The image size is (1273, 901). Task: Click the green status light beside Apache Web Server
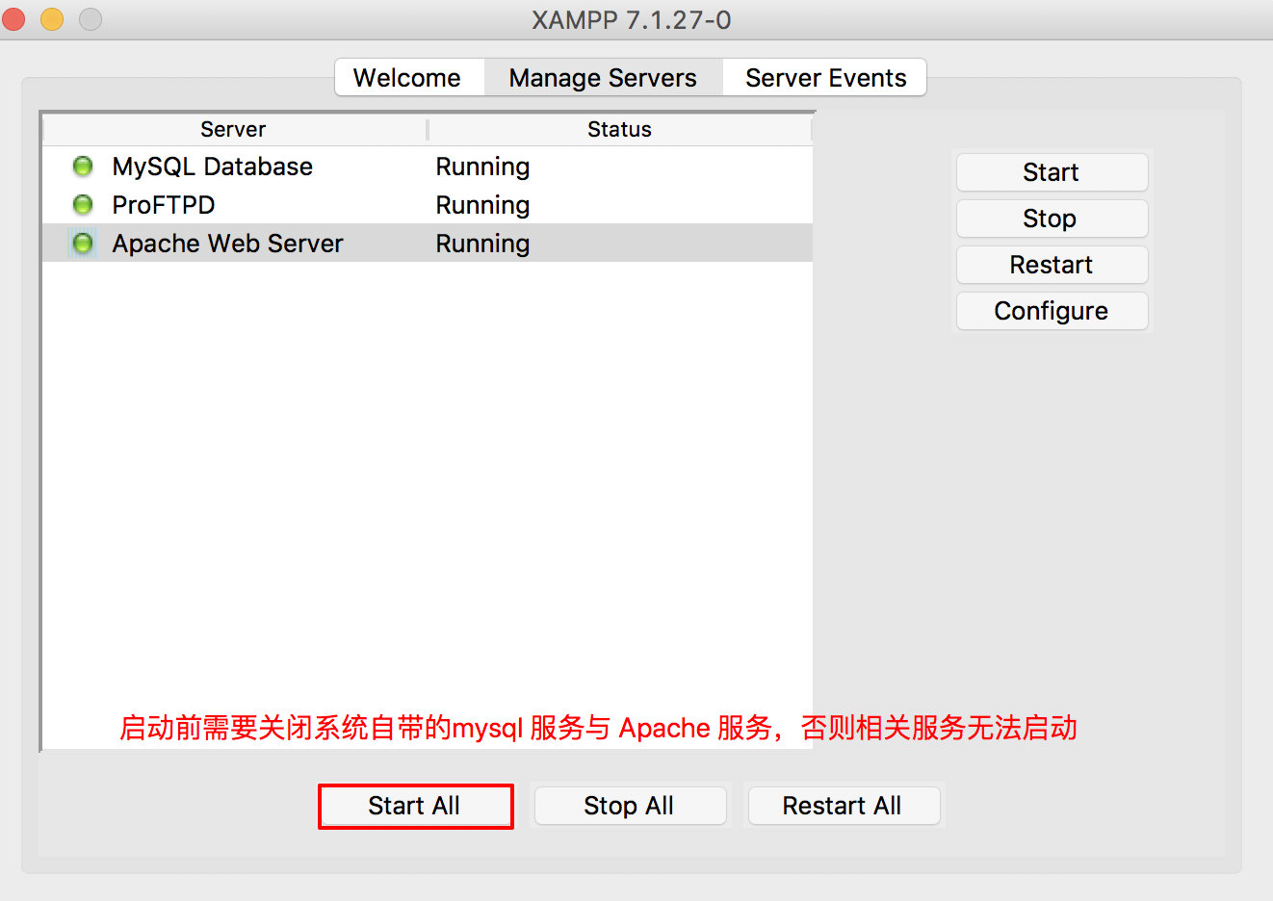83,244
